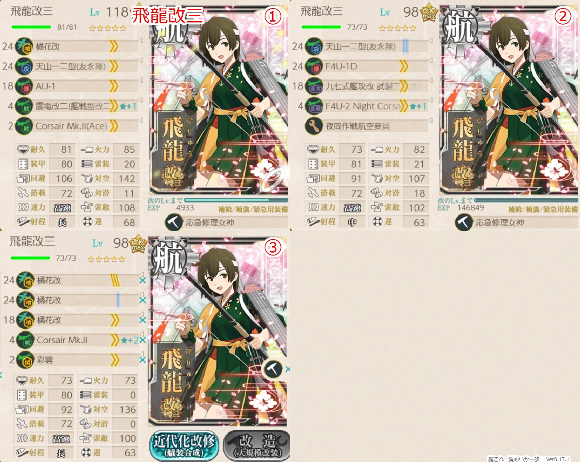580x462 pixels.
Task: Remove 彩雲 with its X mark
Action: coord(142,360)
